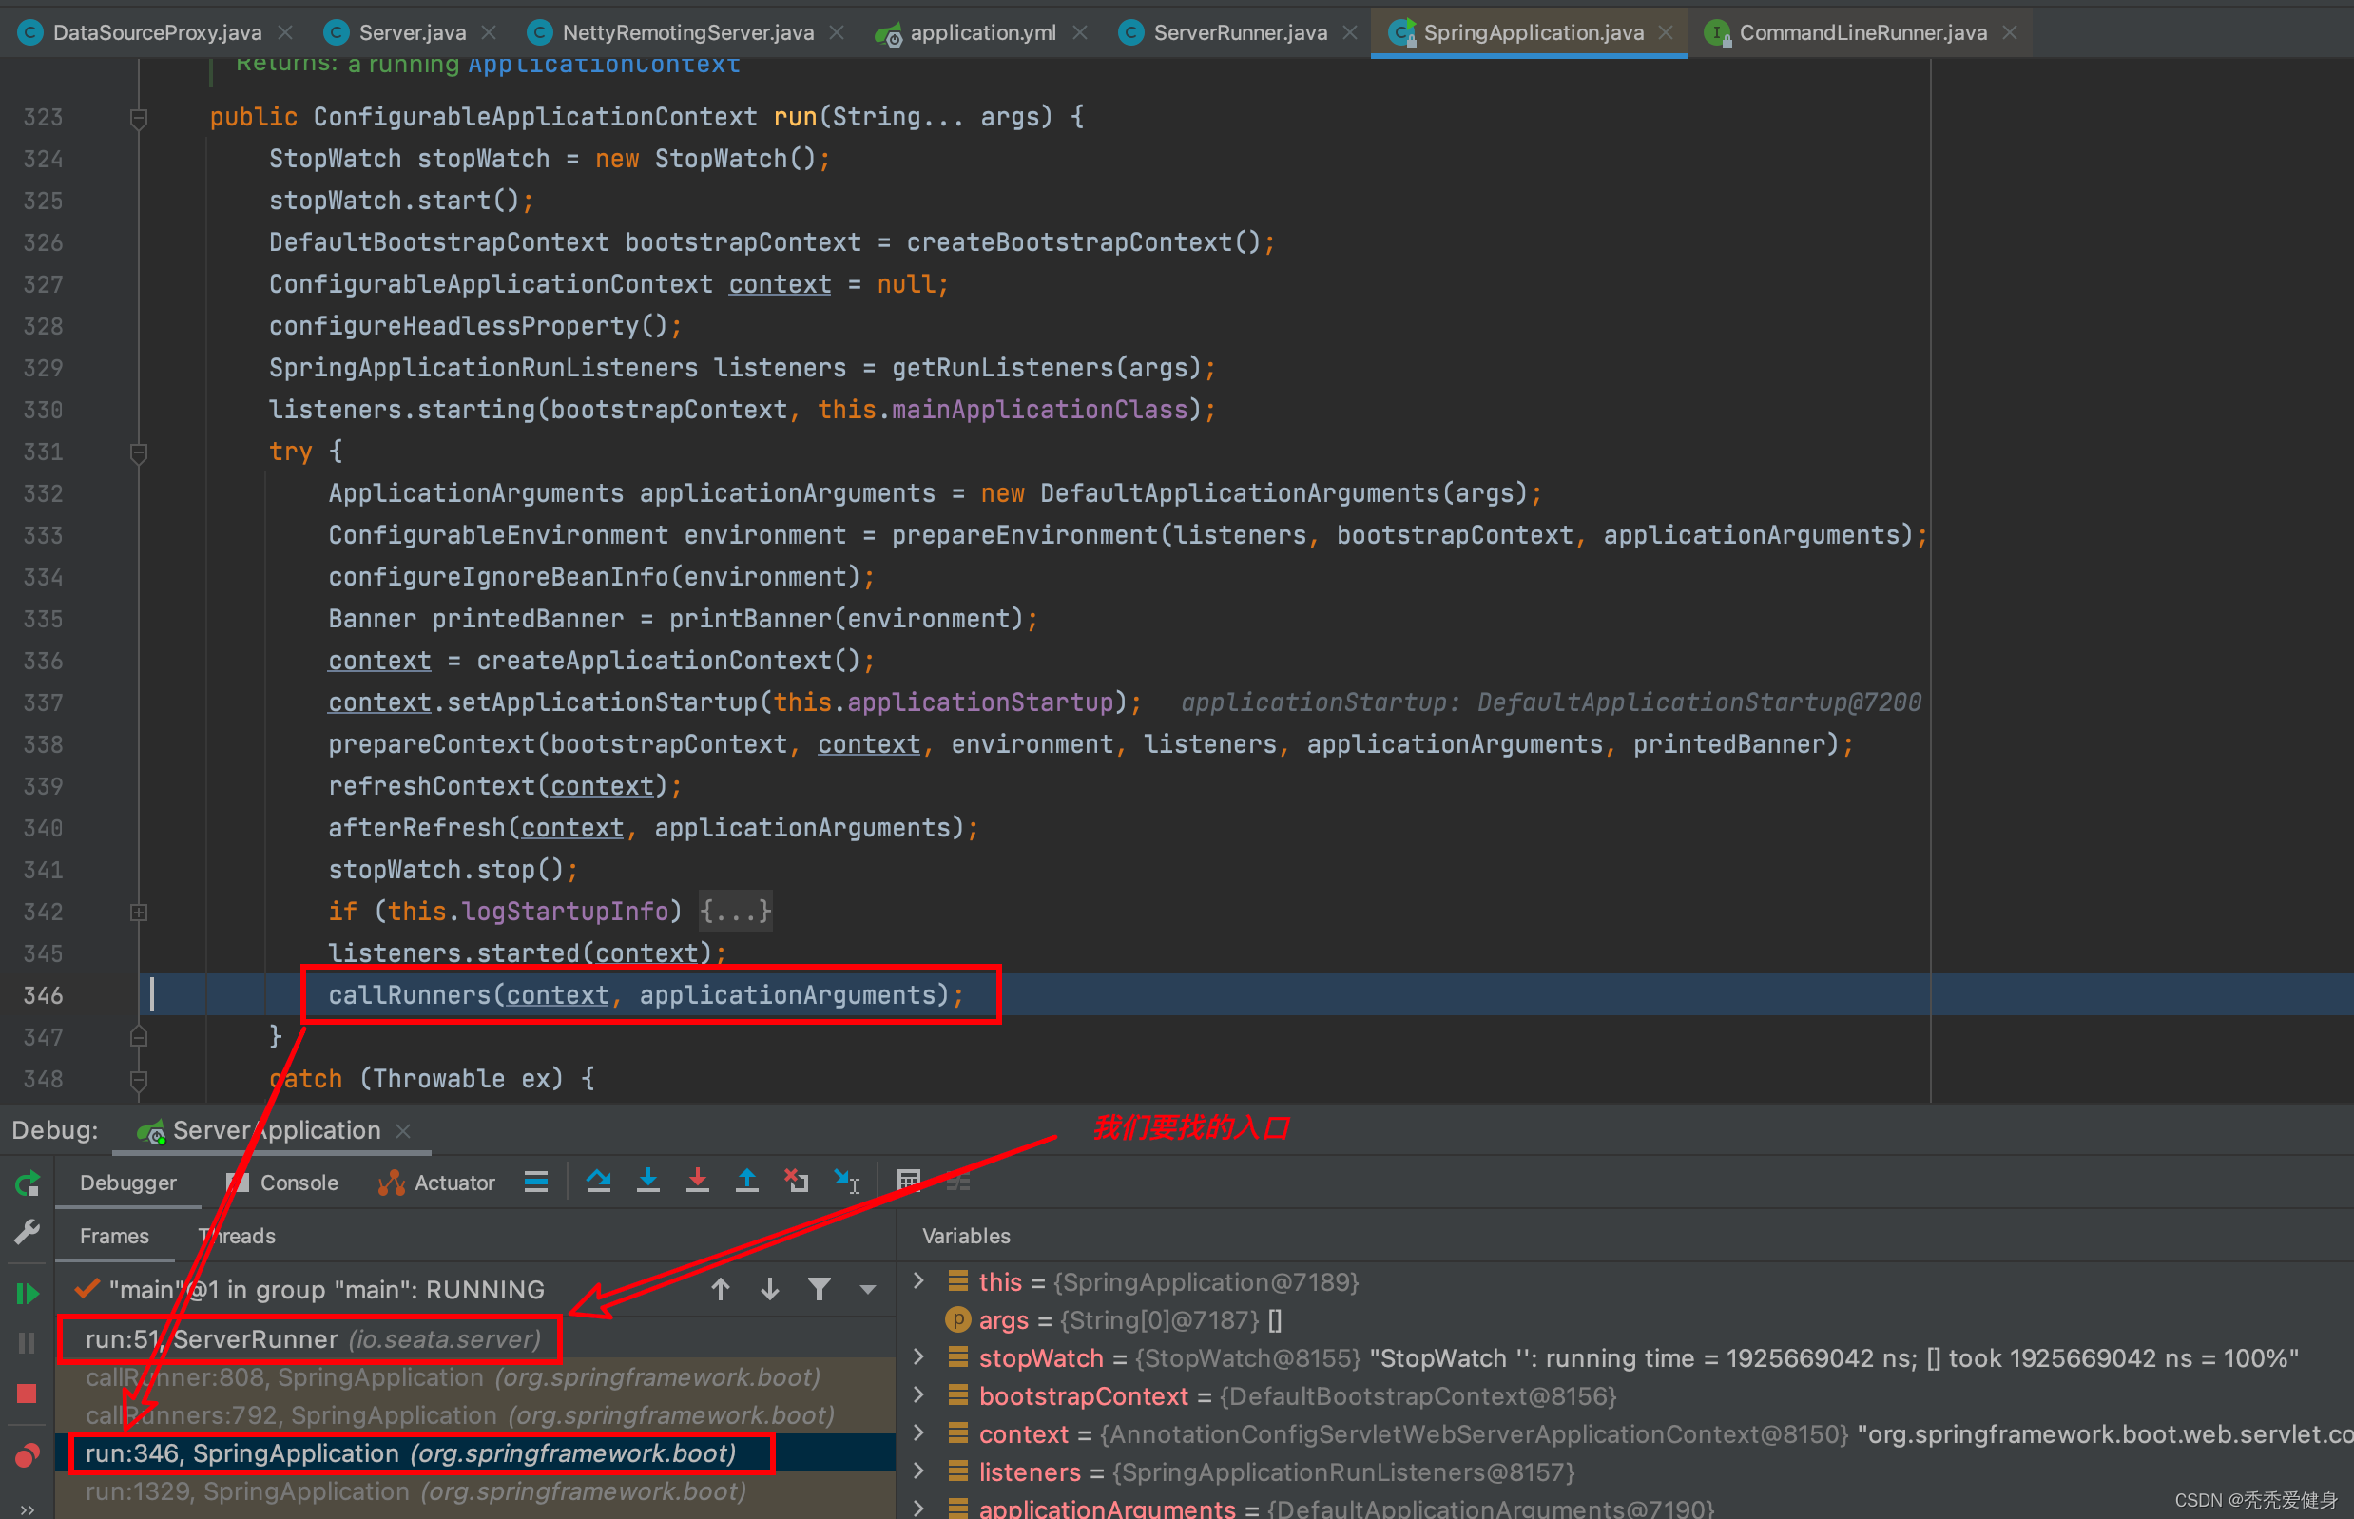2354x1519 pixels.
Task: Close the Server.java tab
Action: click(489, 32)
